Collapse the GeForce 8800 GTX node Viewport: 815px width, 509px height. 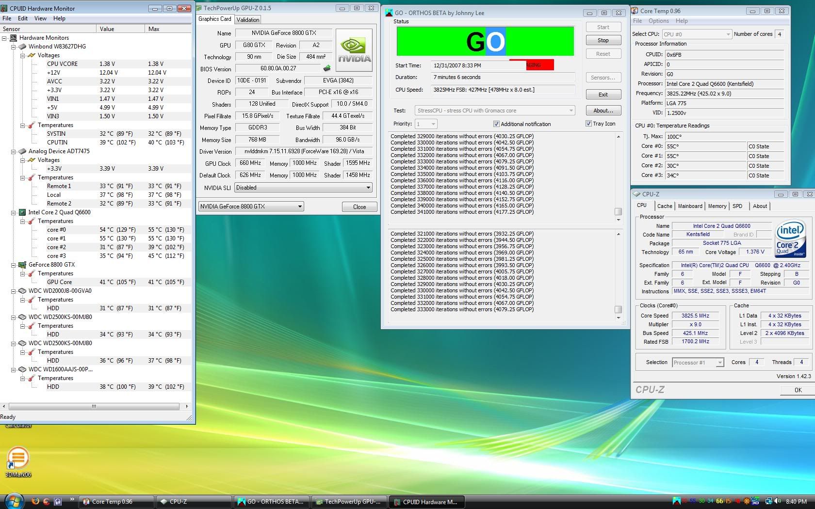pos(14,265)
